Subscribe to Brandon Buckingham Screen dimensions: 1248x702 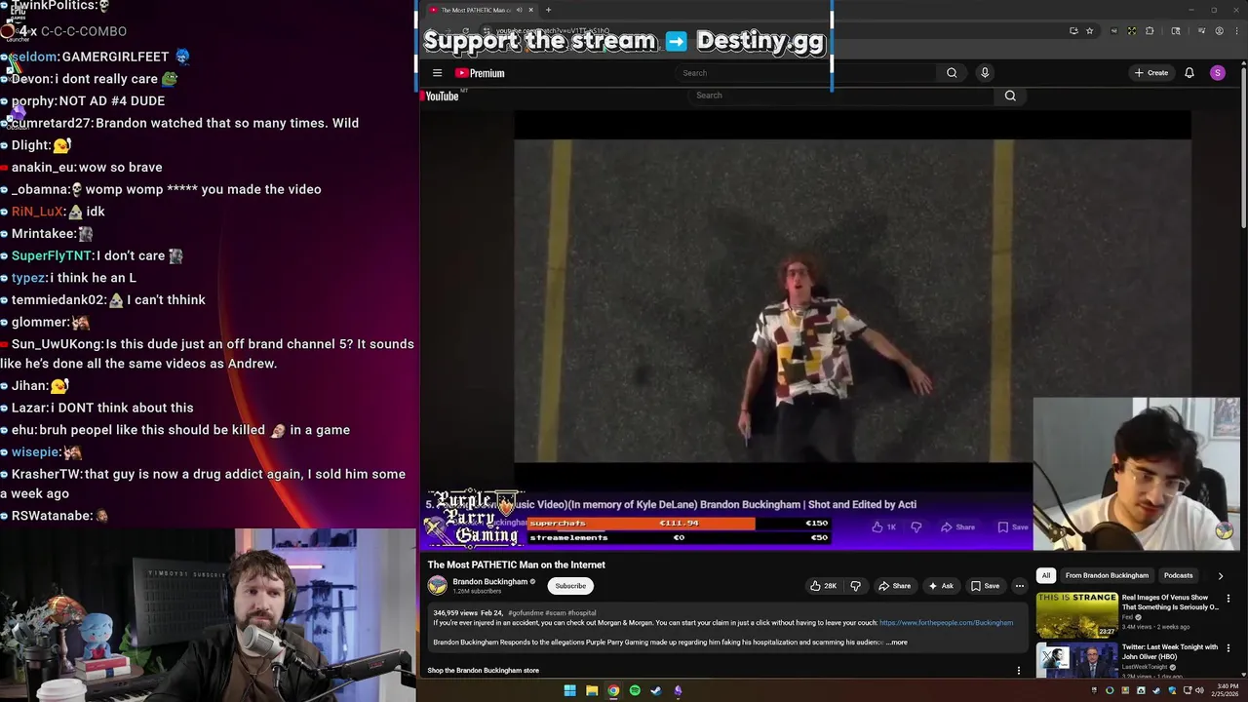click(570, 586)
